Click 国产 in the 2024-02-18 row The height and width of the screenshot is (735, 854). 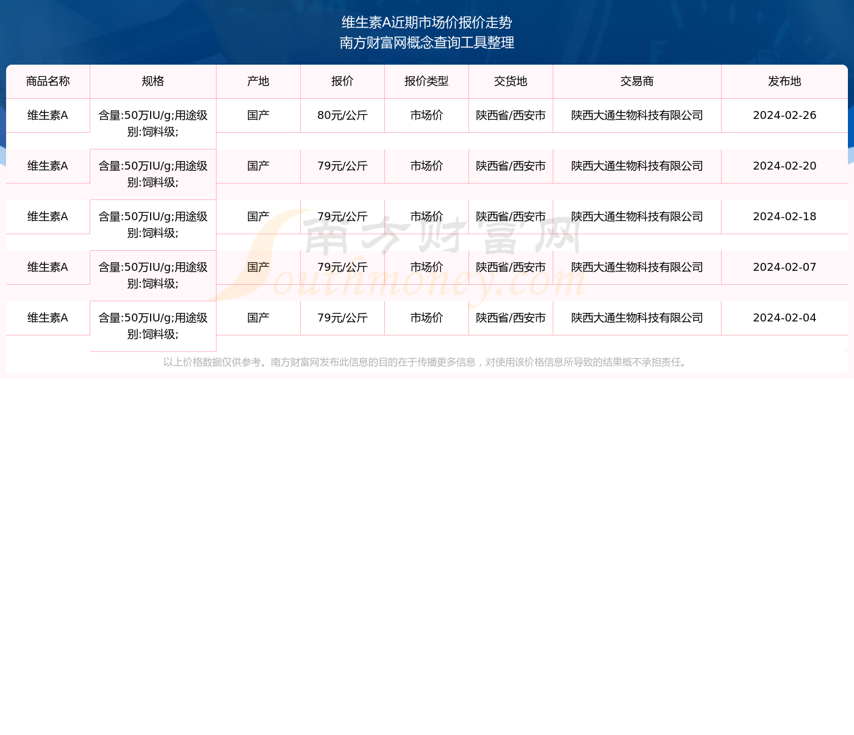tap(259, 217)
